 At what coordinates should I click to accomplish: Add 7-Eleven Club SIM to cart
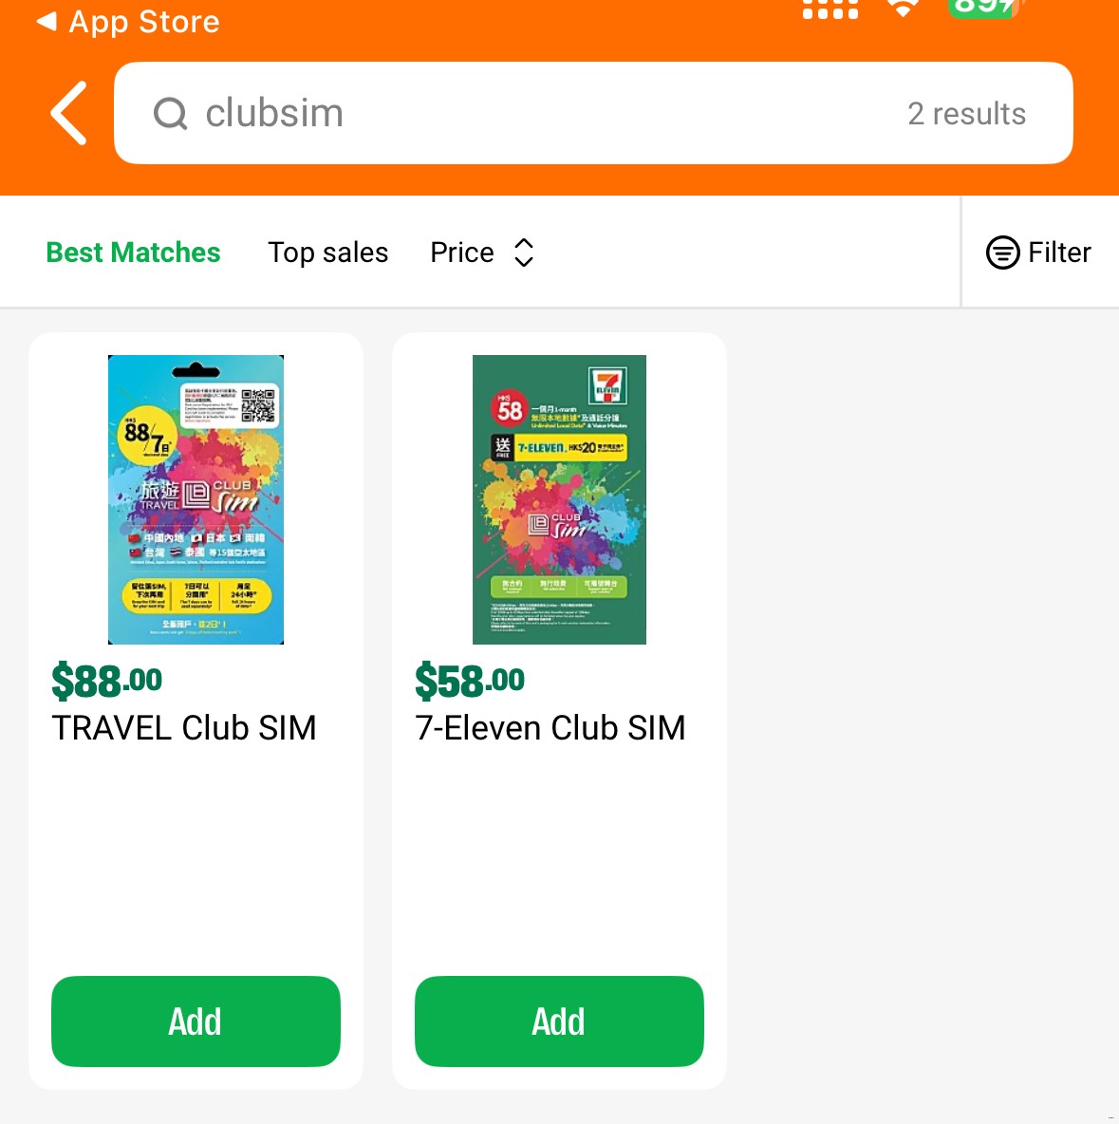pyautogui.click(x=559, y=1021)
